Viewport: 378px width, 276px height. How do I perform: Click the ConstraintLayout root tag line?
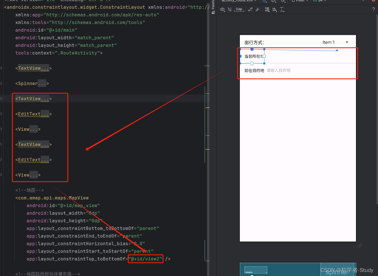point(107,7)
